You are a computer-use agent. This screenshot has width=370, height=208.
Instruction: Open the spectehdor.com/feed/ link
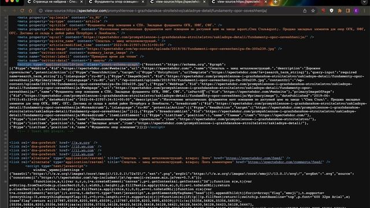254,158
